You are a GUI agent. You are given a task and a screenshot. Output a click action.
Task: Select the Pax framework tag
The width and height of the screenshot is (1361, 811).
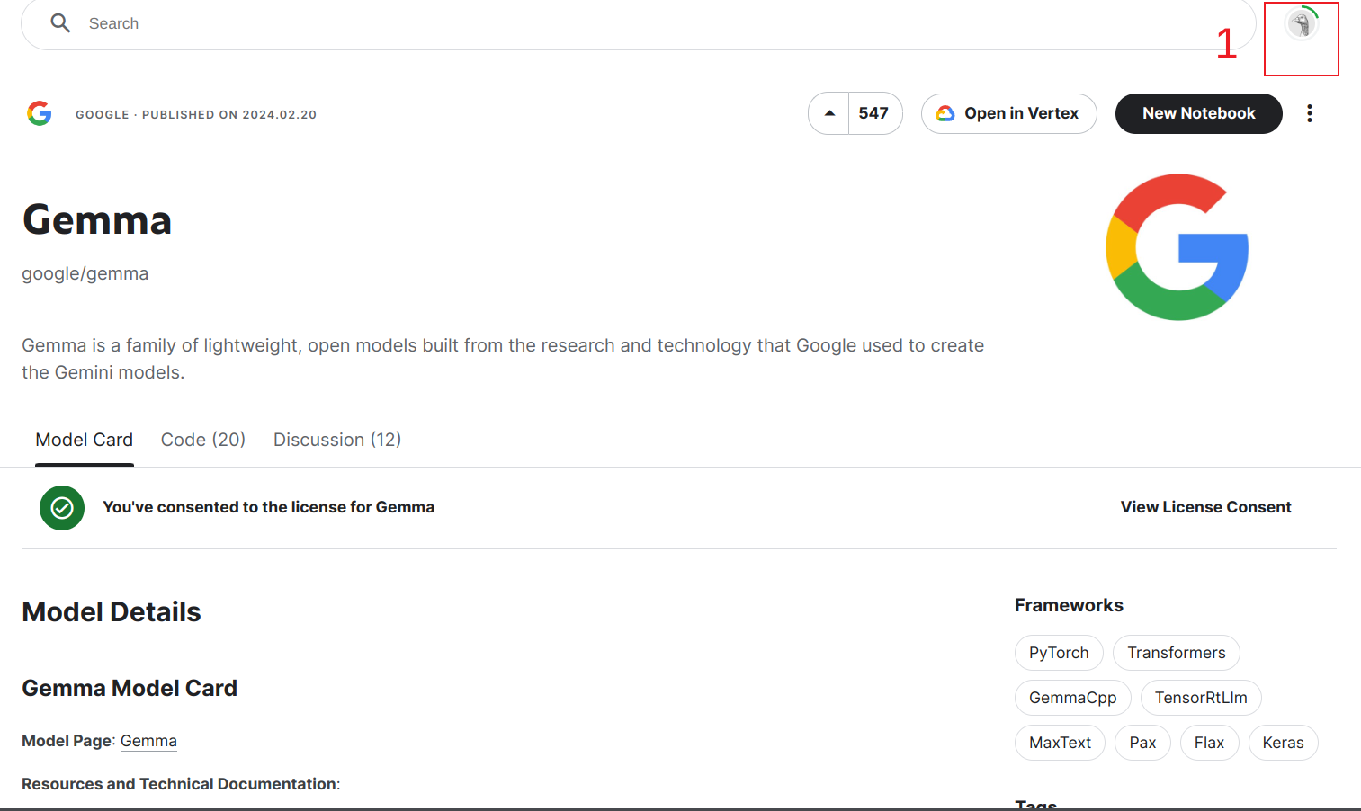[x=1142, y=743]
